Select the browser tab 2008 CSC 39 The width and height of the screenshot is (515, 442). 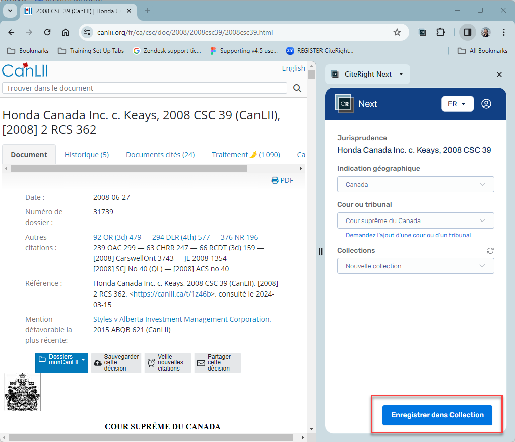coord(78,11)
